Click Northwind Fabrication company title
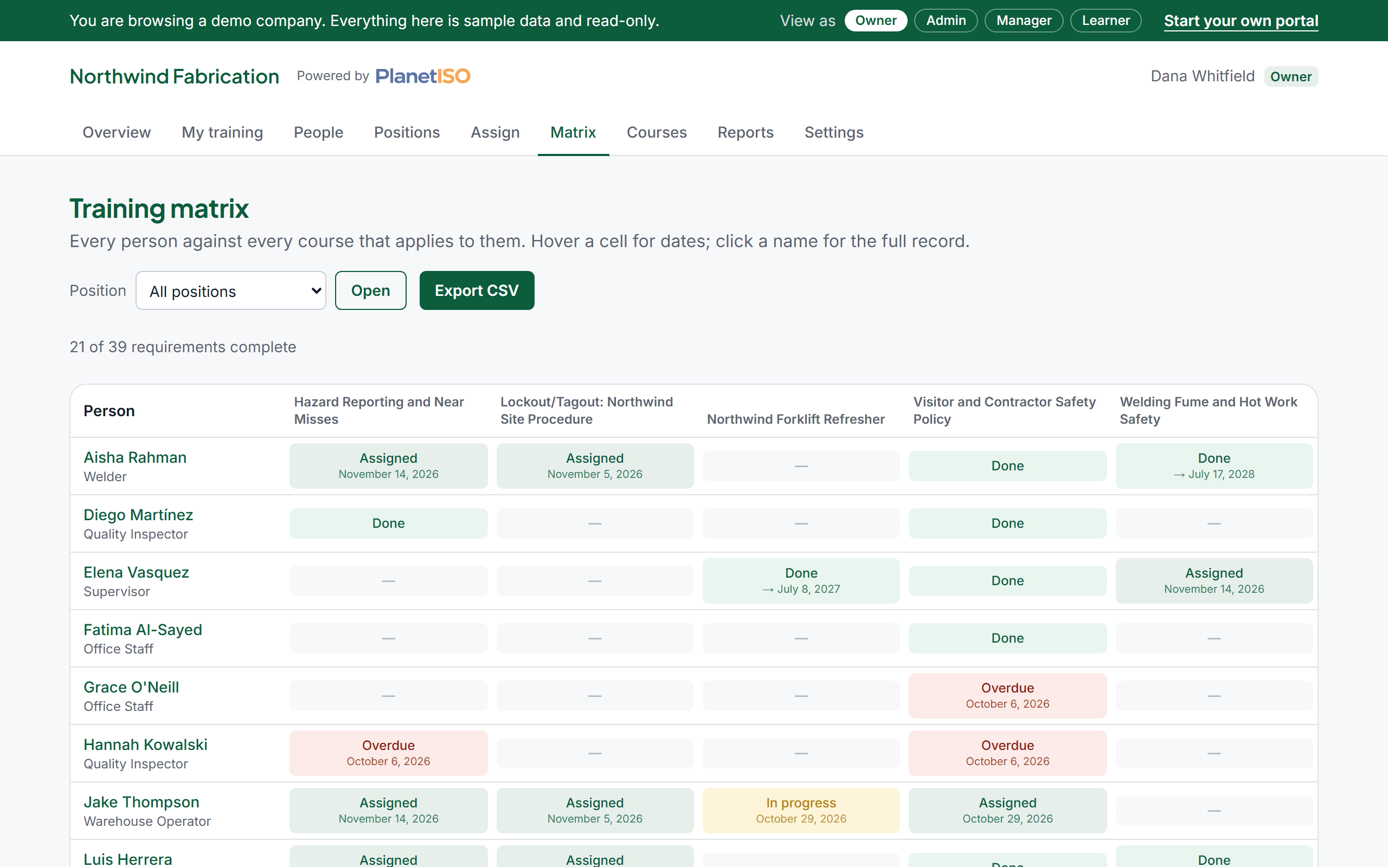 175,76
